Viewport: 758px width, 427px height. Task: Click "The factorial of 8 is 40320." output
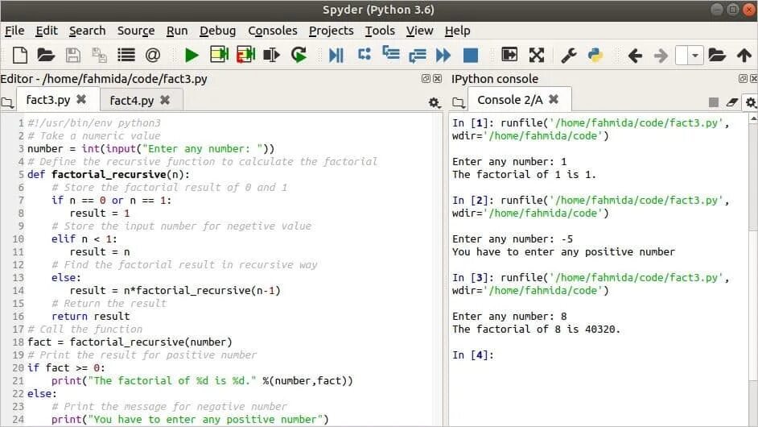tap(536, 330)
